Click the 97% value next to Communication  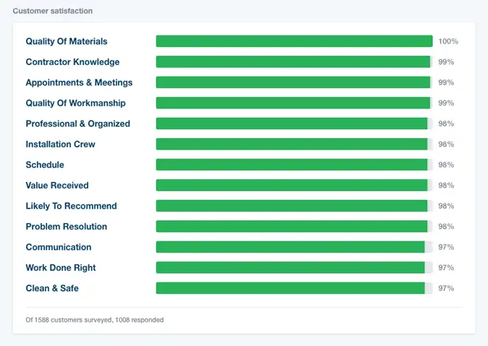(x=446, y=247)
